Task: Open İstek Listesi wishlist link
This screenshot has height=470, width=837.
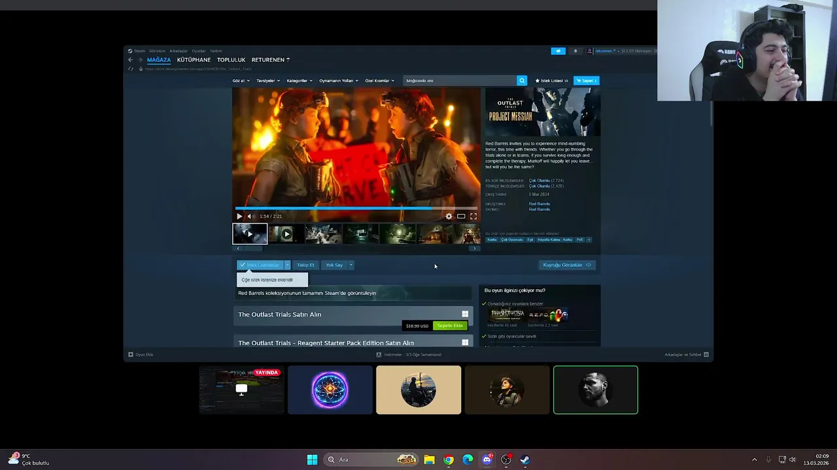Action: (551, 80)
